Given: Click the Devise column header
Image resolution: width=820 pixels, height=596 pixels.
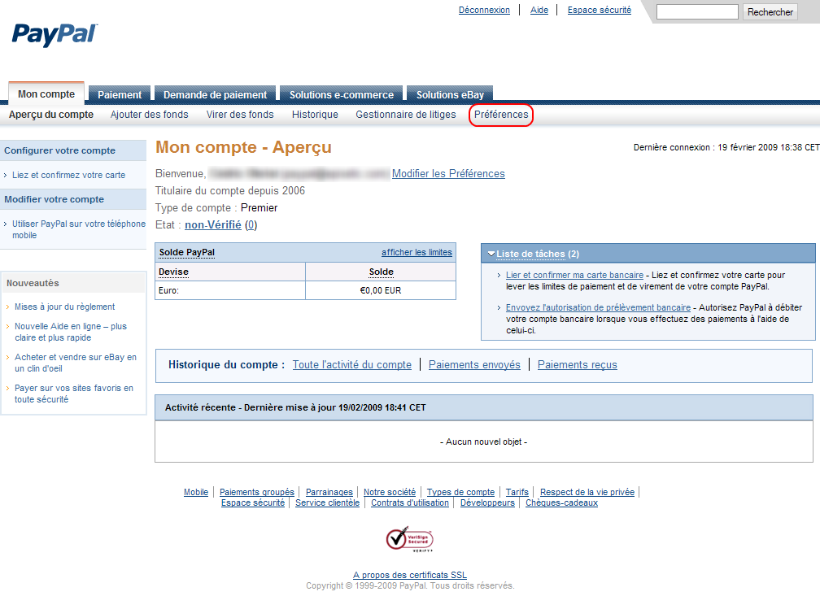Looking at the screenshot, I should (173, 272).
